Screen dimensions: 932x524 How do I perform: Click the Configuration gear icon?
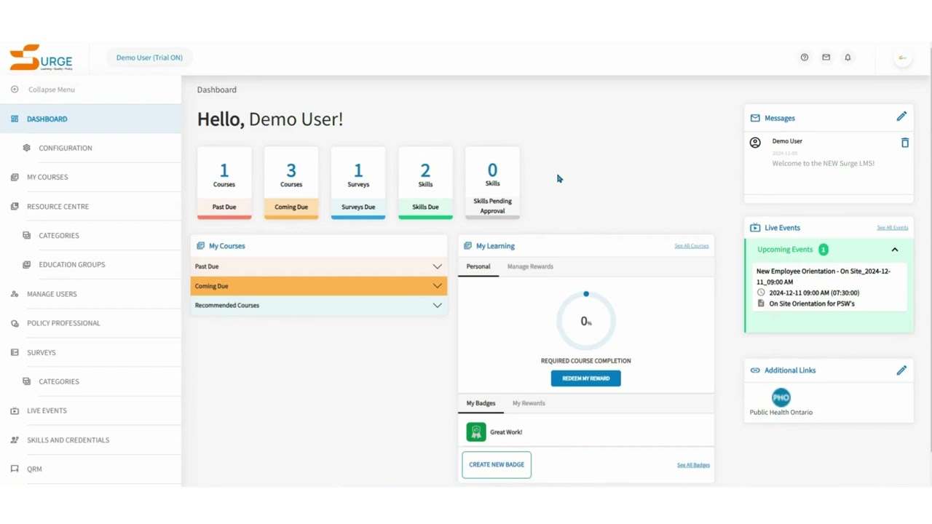click(x=26, y=148)
